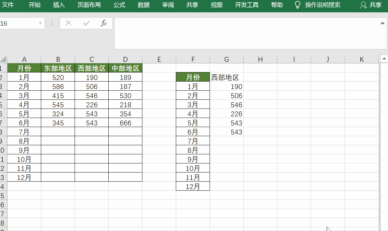Select the 10月 cell in column F
The width and height of the screenshot is (388, 231).
coord(193,168)
